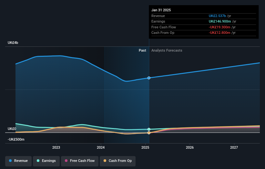
Task: Click the 2025 axis label
Action: pyautogui.click(x=145, y=148)
